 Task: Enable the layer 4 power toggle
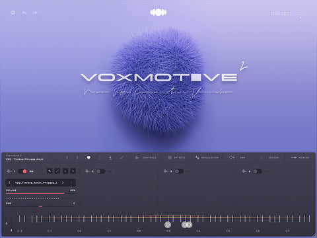coord(257,171)
